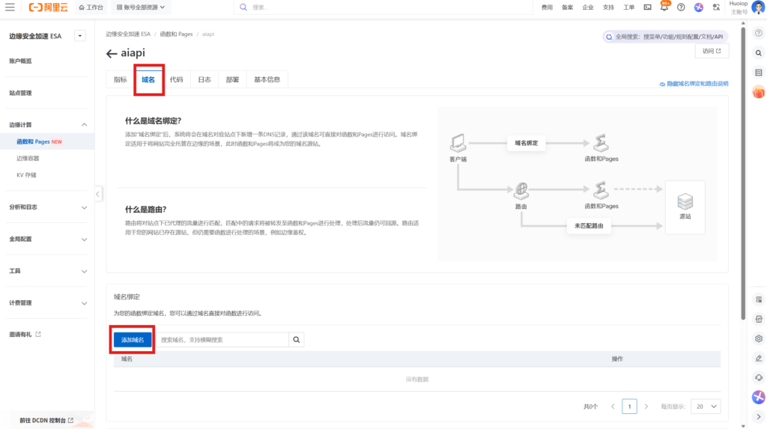The image size is (767, 429).
Task: Open the 每页显示 page size dropdown
Action: tap(706, 407)
